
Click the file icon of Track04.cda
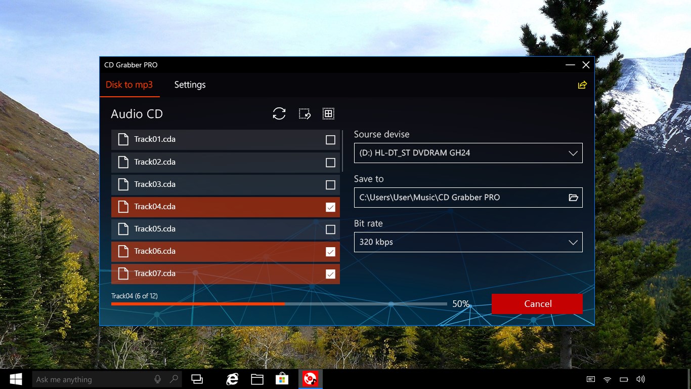click(x=123, y=207)
